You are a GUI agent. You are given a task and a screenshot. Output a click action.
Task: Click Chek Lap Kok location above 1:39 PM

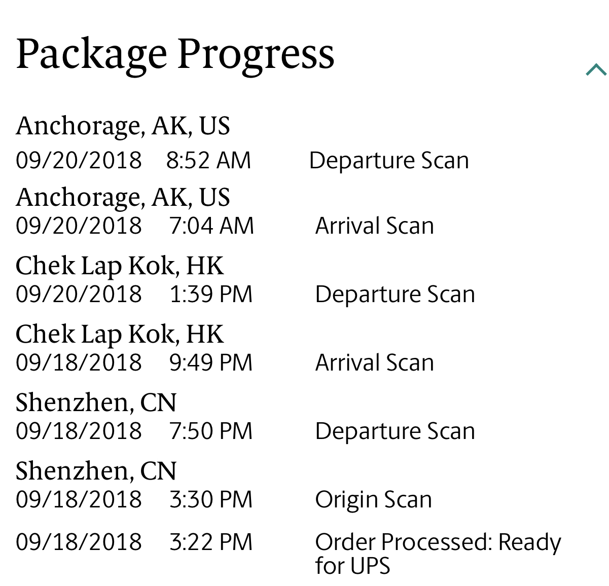[x=120, y=265]
